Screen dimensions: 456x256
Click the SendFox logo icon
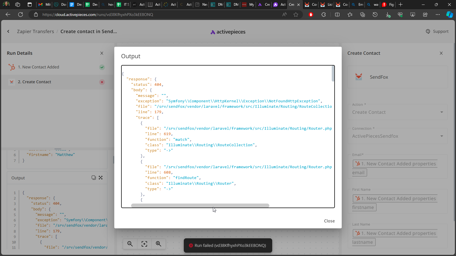pos(359,77)
